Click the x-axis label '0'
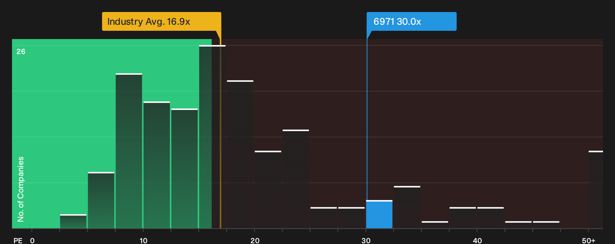Viewport: 615px width, 244px height. pyautogui.click(x=32, y=241)
